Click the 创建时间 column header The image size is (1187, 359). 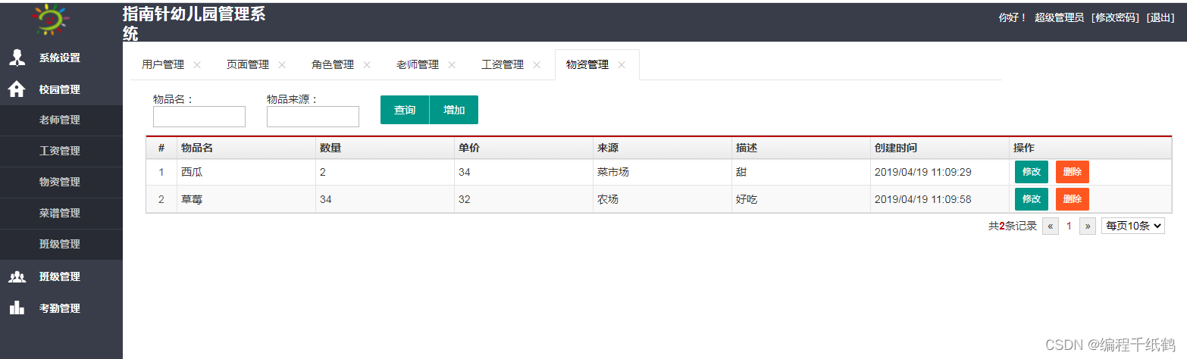(940, 148)
